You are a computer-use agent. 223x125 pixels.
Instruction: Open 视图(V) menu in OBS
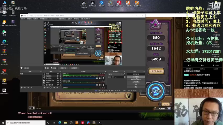click(36, 19)
